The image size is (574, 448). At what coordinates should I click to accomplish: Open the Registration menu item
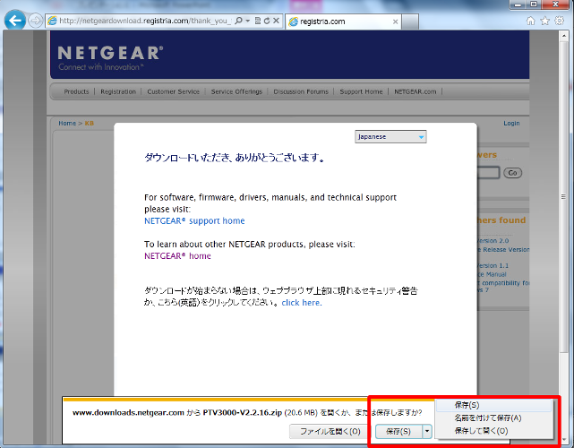tap(118, 91)
